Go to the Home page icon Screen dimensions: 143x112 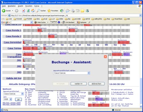coord(33,11)
